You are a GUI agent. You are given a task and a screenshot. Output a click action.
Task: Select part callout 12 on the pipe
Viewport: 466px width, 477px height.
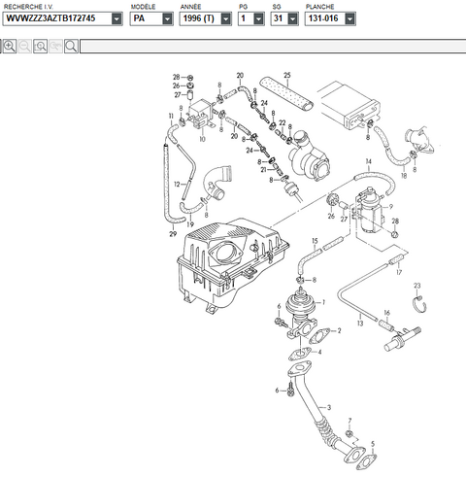tap(177, 185)
